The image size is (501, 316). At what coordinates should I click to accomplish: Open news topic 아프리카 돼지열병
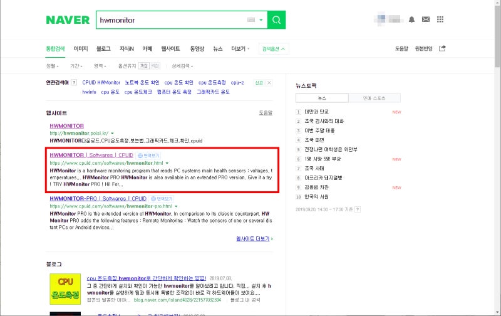point(323,178)
